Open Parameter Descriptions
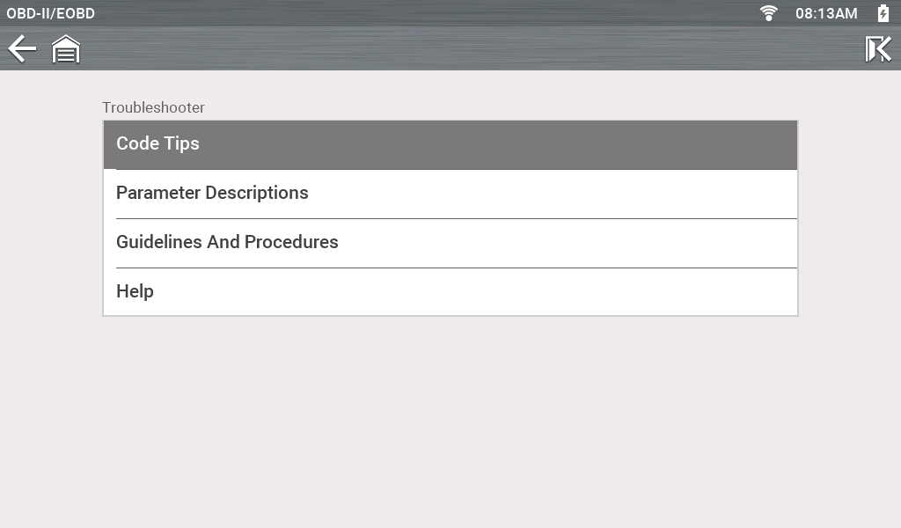The height and width of the screenshot is (528, 901). coord(450,194)
